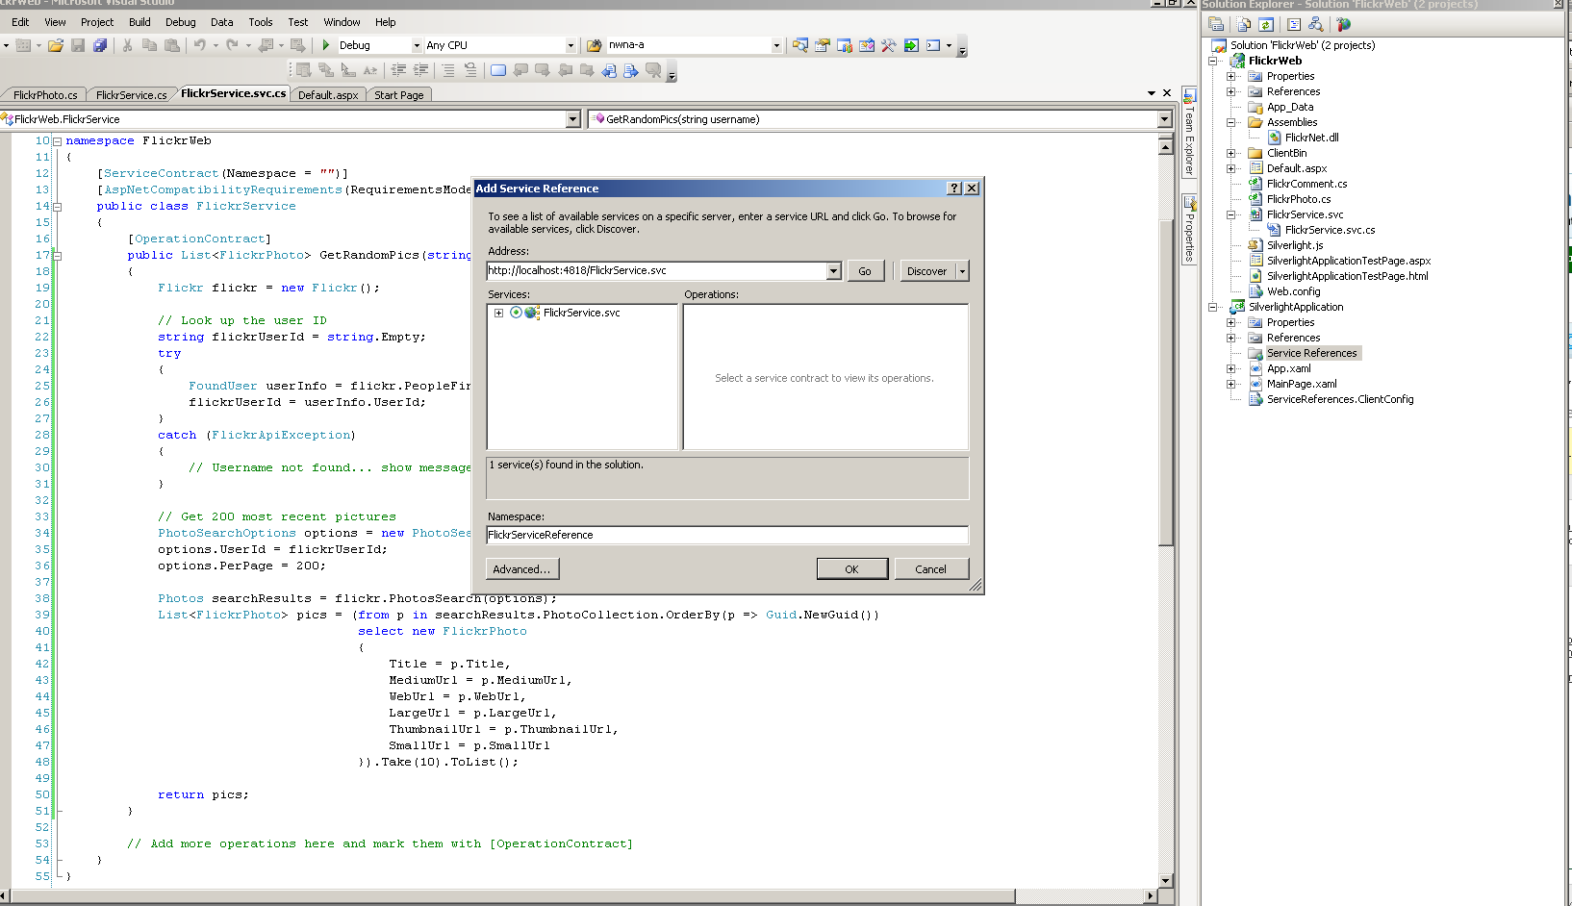Expand FlickrService.svc node in Services list
Image resolution: width=1572 pixels, height=906 pixels.
(x=498, y=313)
